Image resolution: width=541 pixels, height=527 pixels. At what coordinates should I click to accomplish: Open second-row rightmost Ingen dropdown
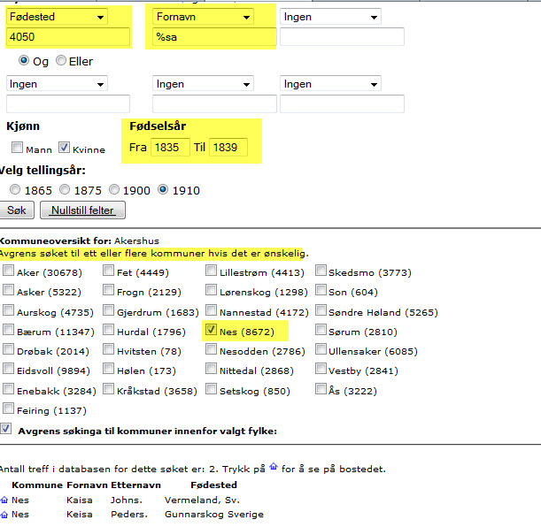330,84
